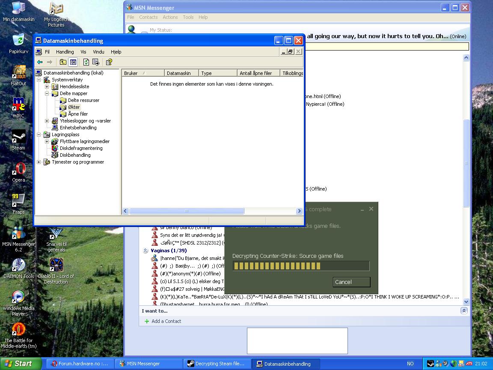
Task: Click the Export list toolbar icon
Action: pos(96,62)
